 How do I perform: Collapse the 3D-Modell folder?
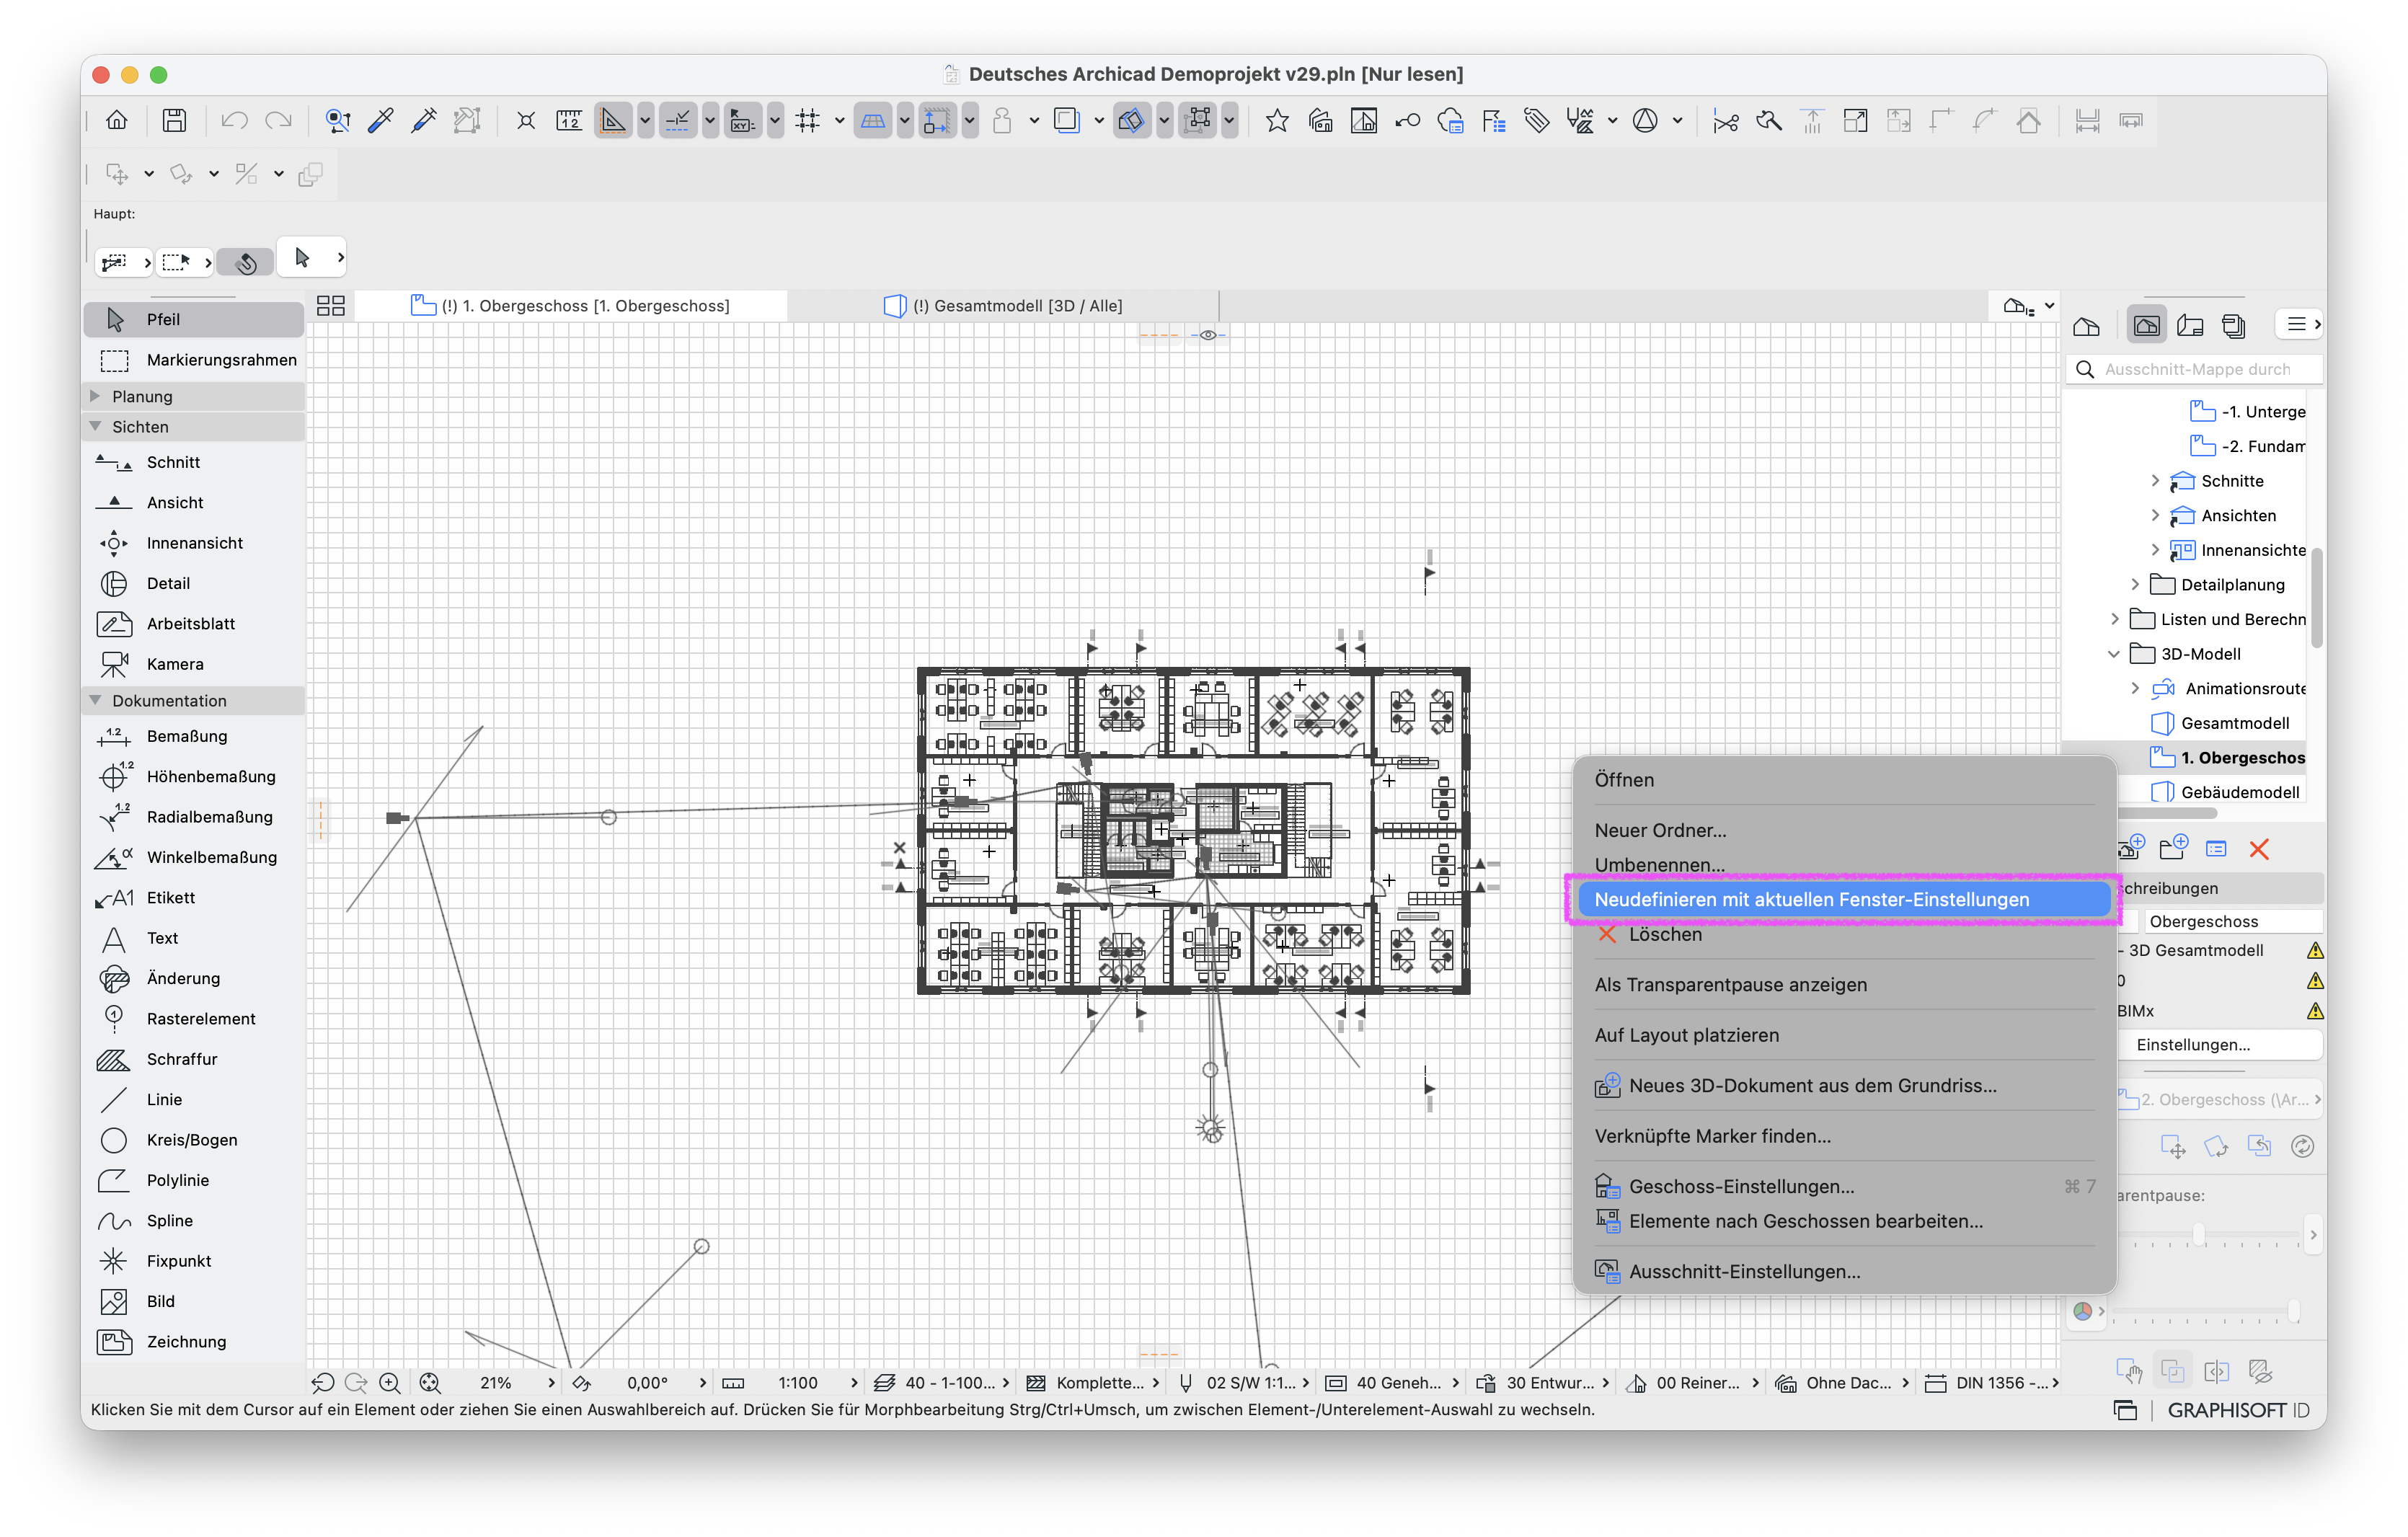pos(2114,654)
